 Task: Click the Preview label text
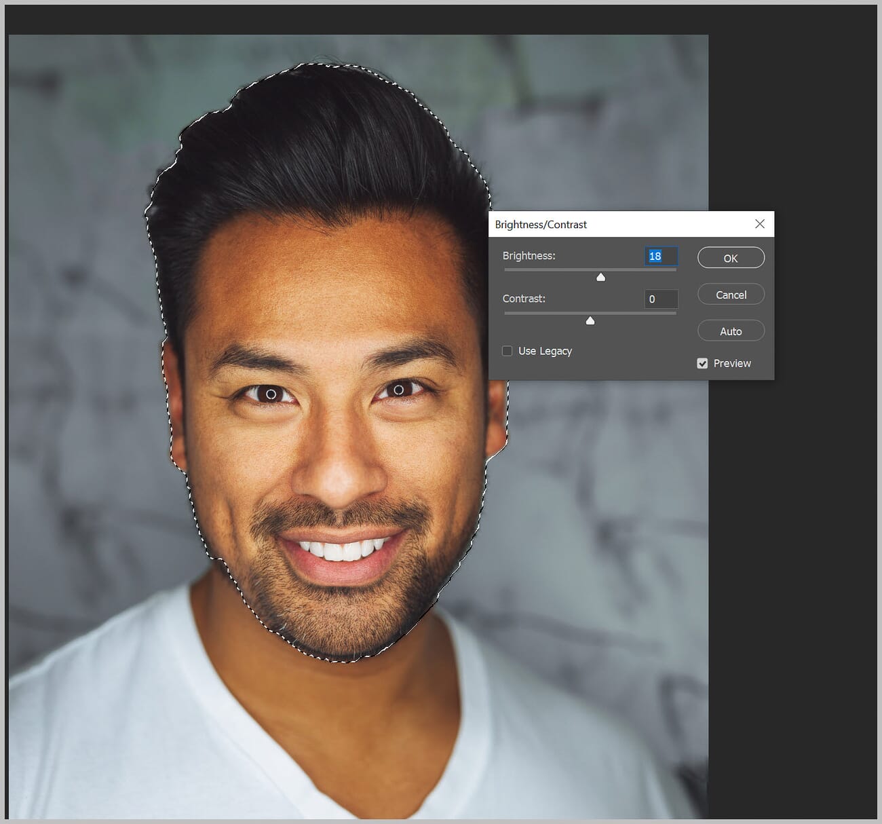tap(731, 363)
